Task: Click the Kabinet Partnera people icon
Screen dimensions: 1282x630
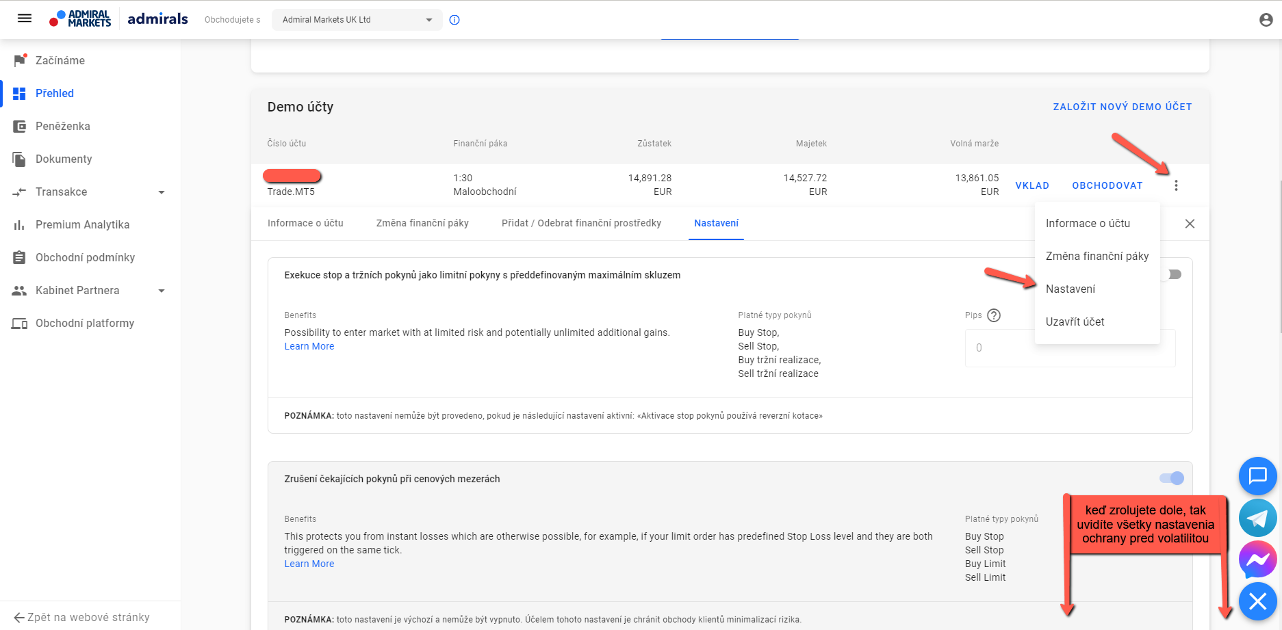Action: (x=19, y=290)
